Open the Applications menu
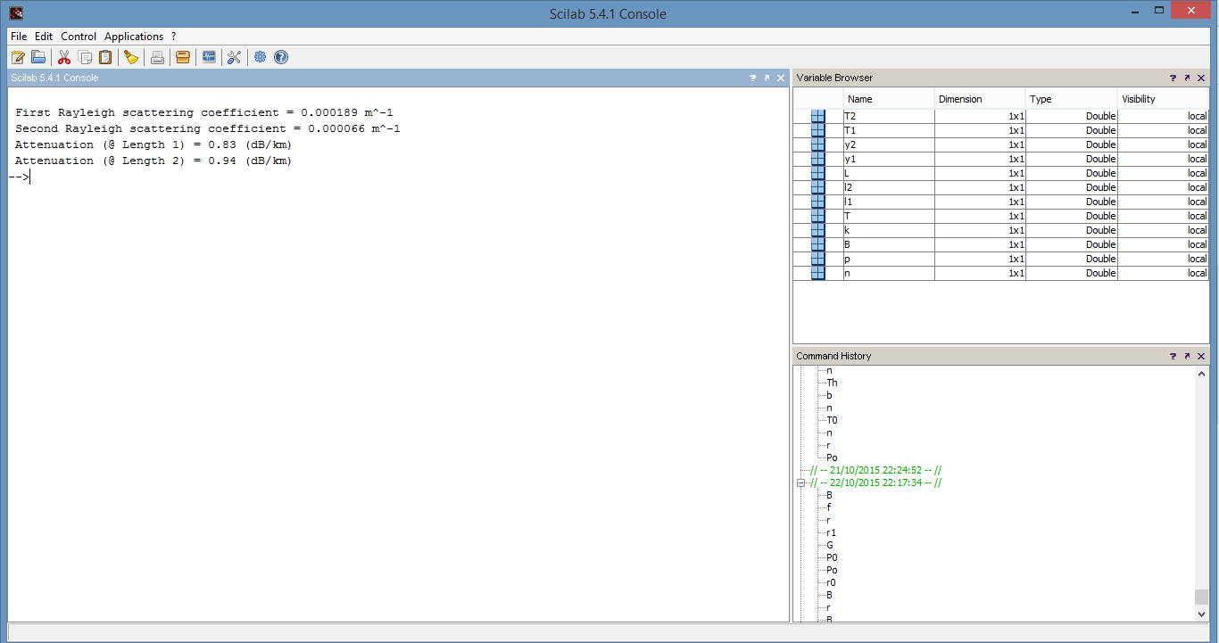The image size is (1219, 643). click(134, 37)
